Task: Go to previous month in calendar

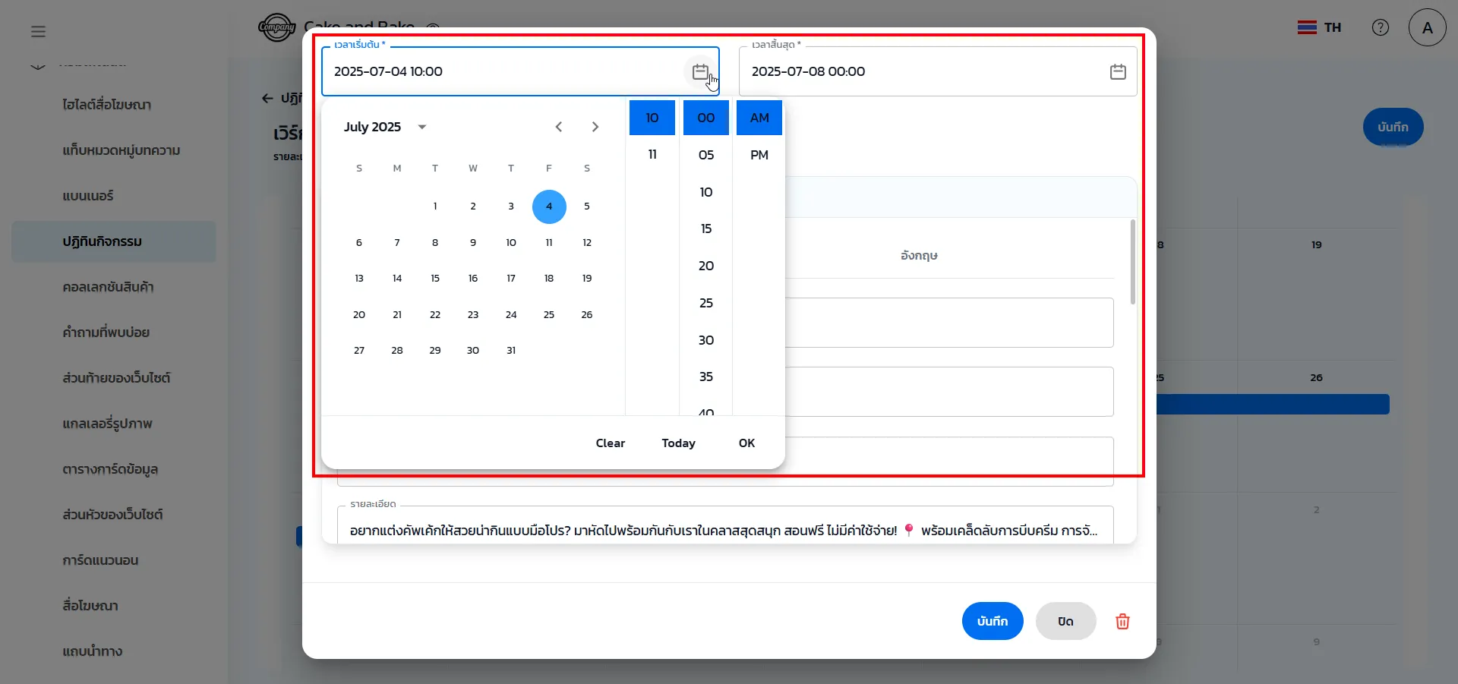Action: click(x=558, y=127)
